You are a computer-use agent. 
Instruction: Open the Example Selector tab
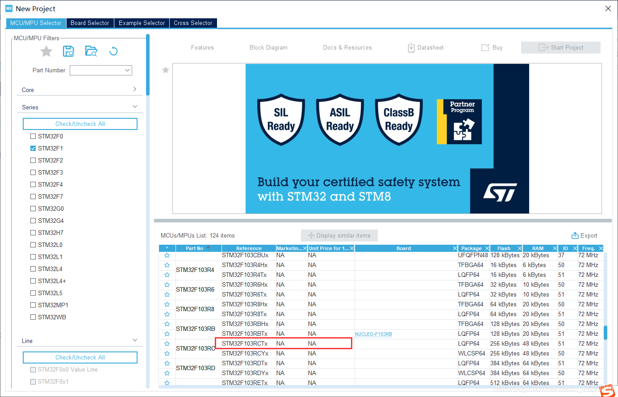[142, 23]
